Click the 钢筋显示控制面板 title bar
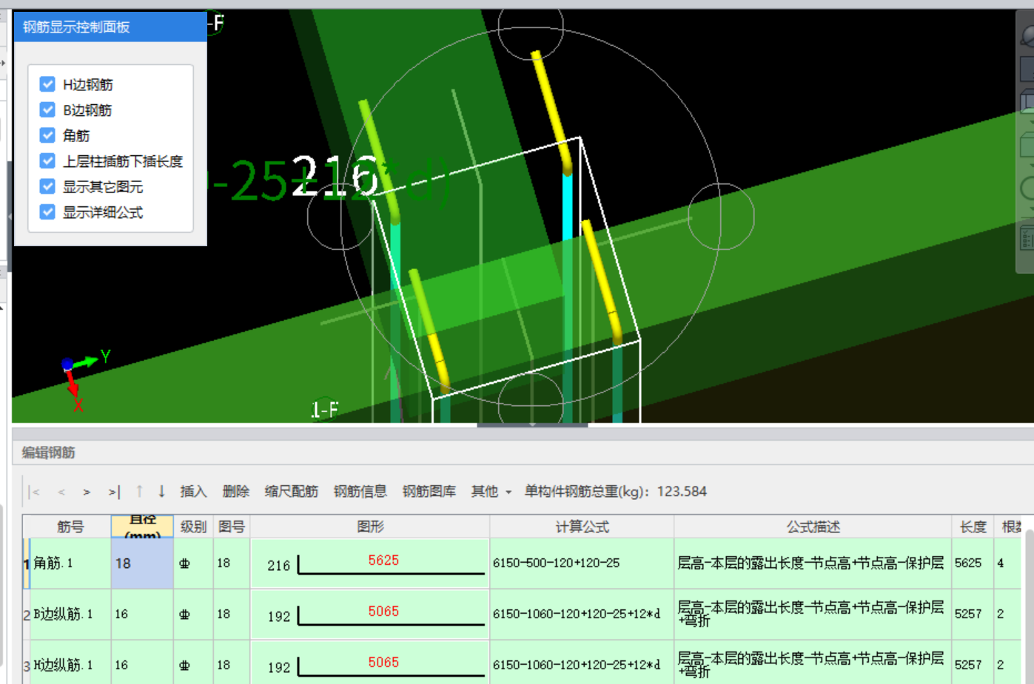The image size is (1034, 684). tap(110, 27)
